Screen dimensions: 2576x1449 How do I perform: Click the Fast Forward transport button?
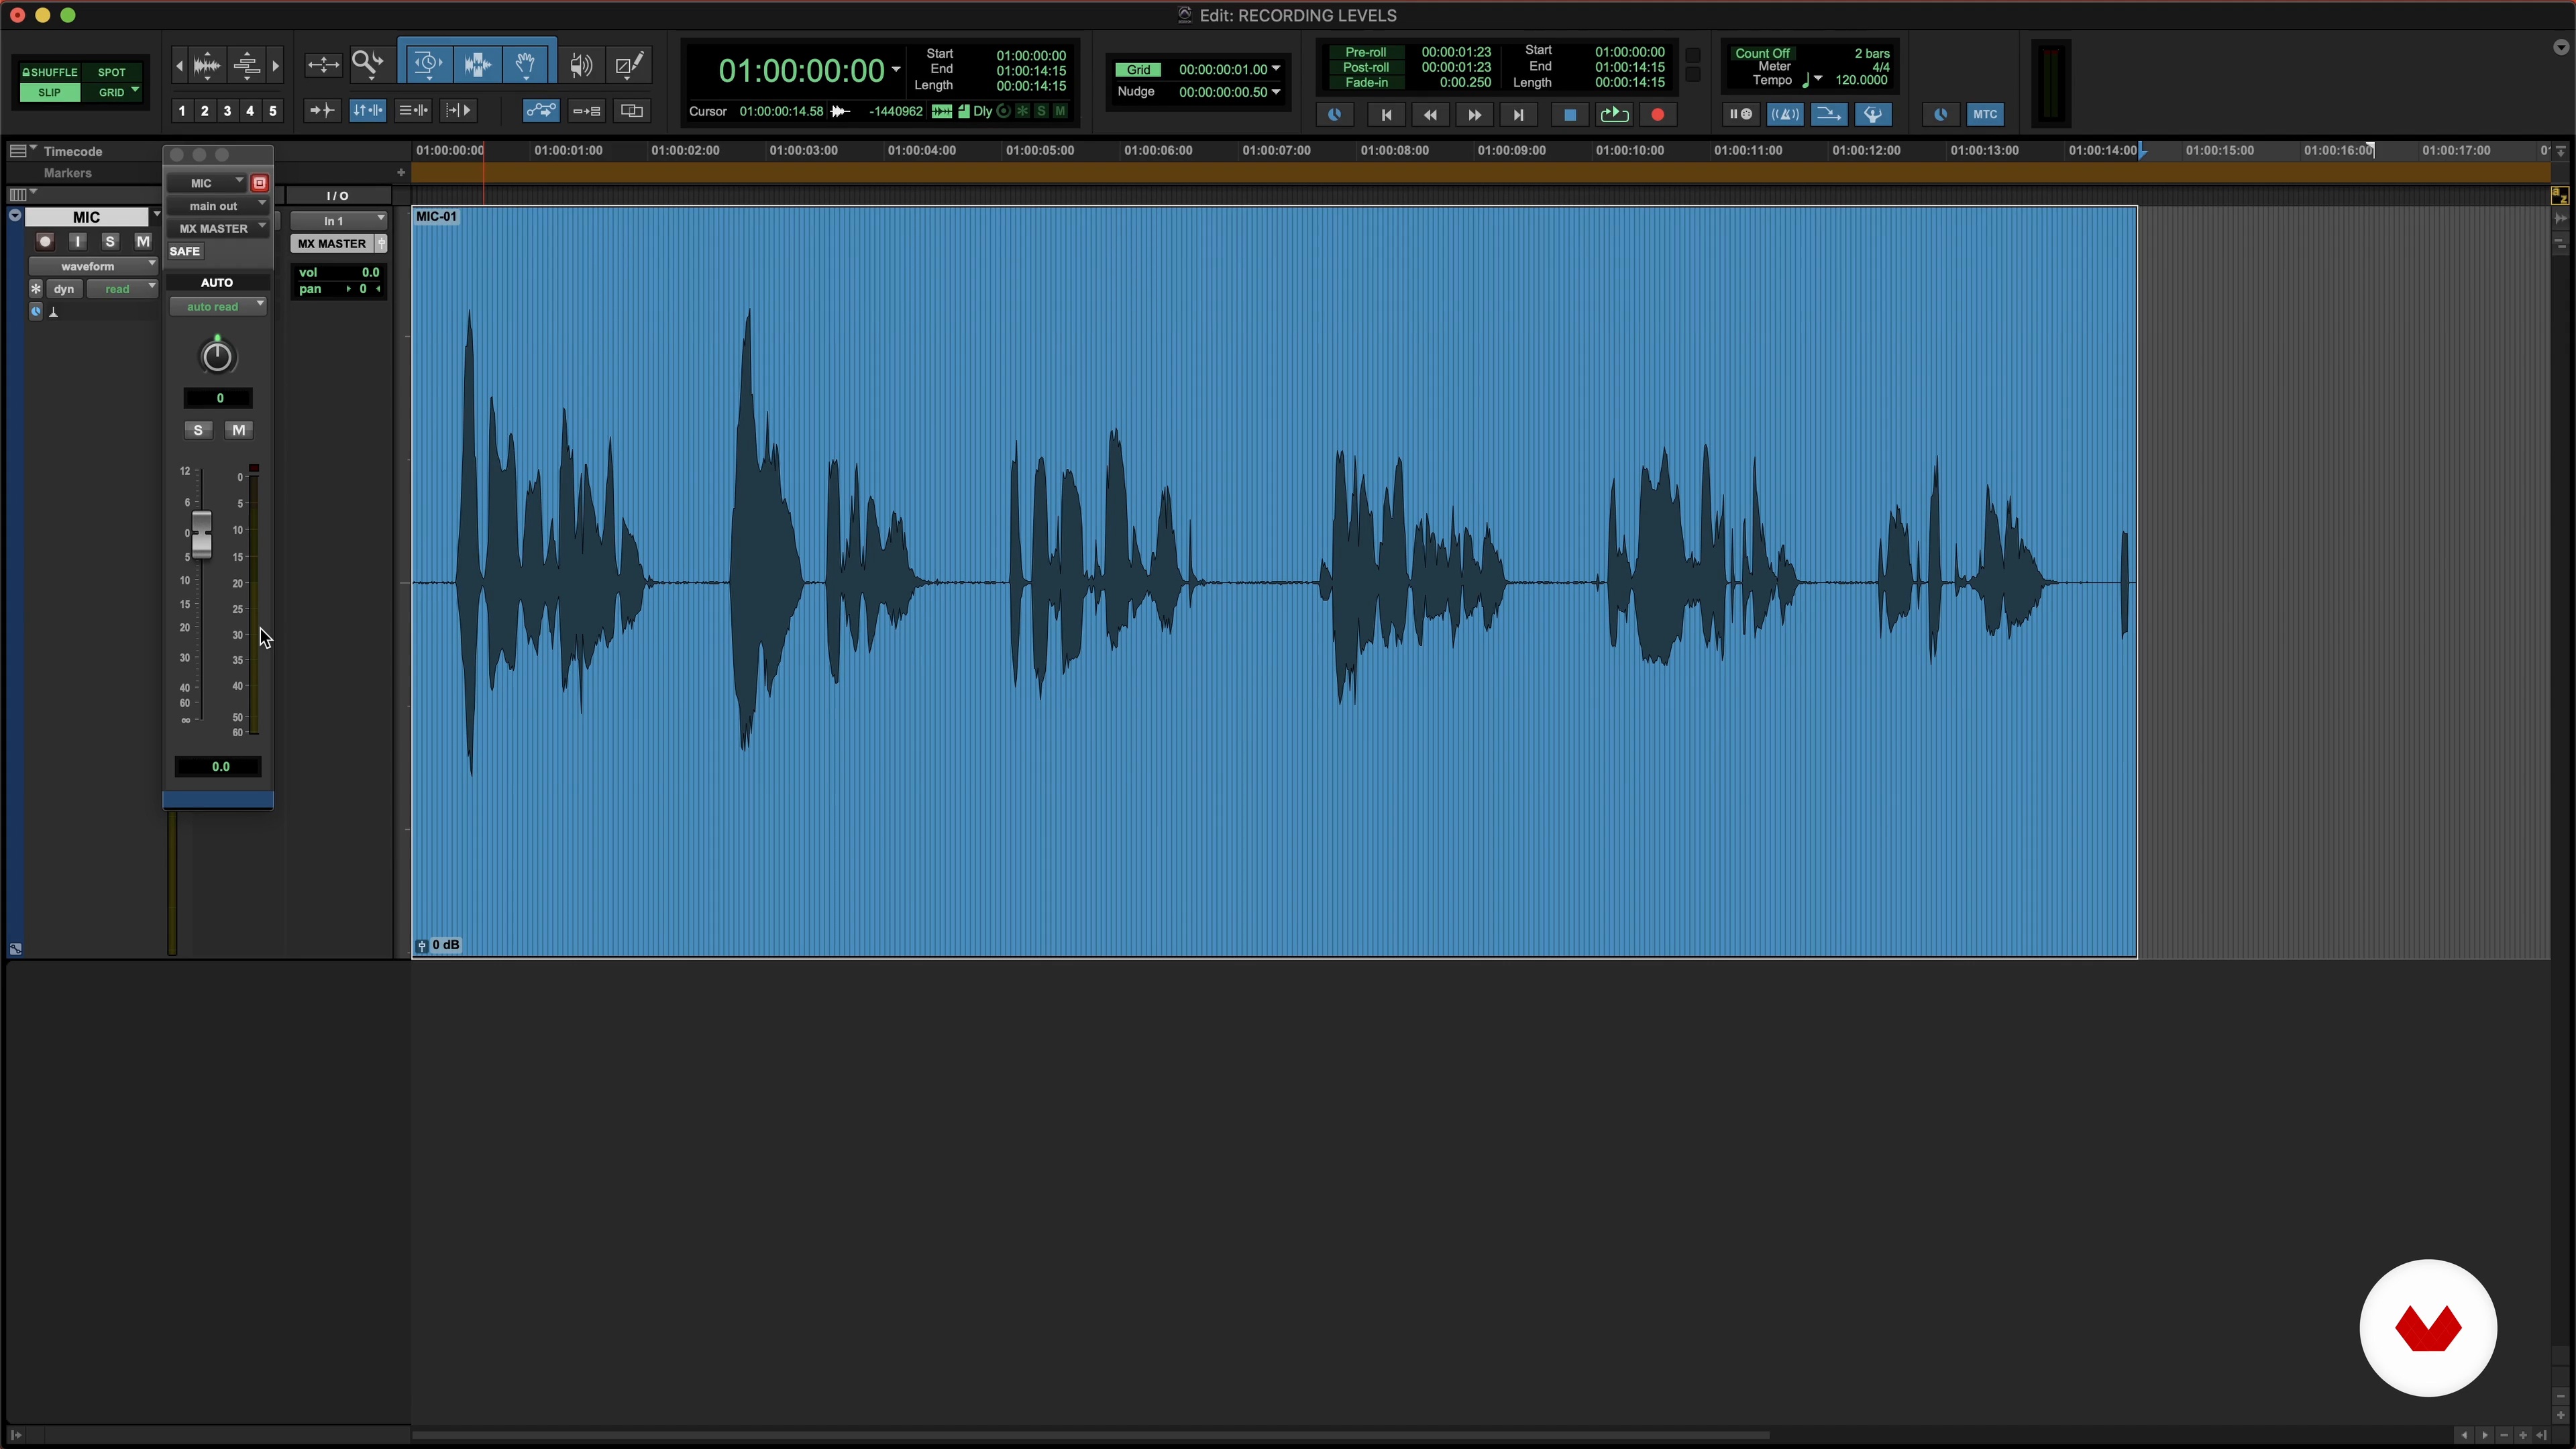coord(1474,115)
